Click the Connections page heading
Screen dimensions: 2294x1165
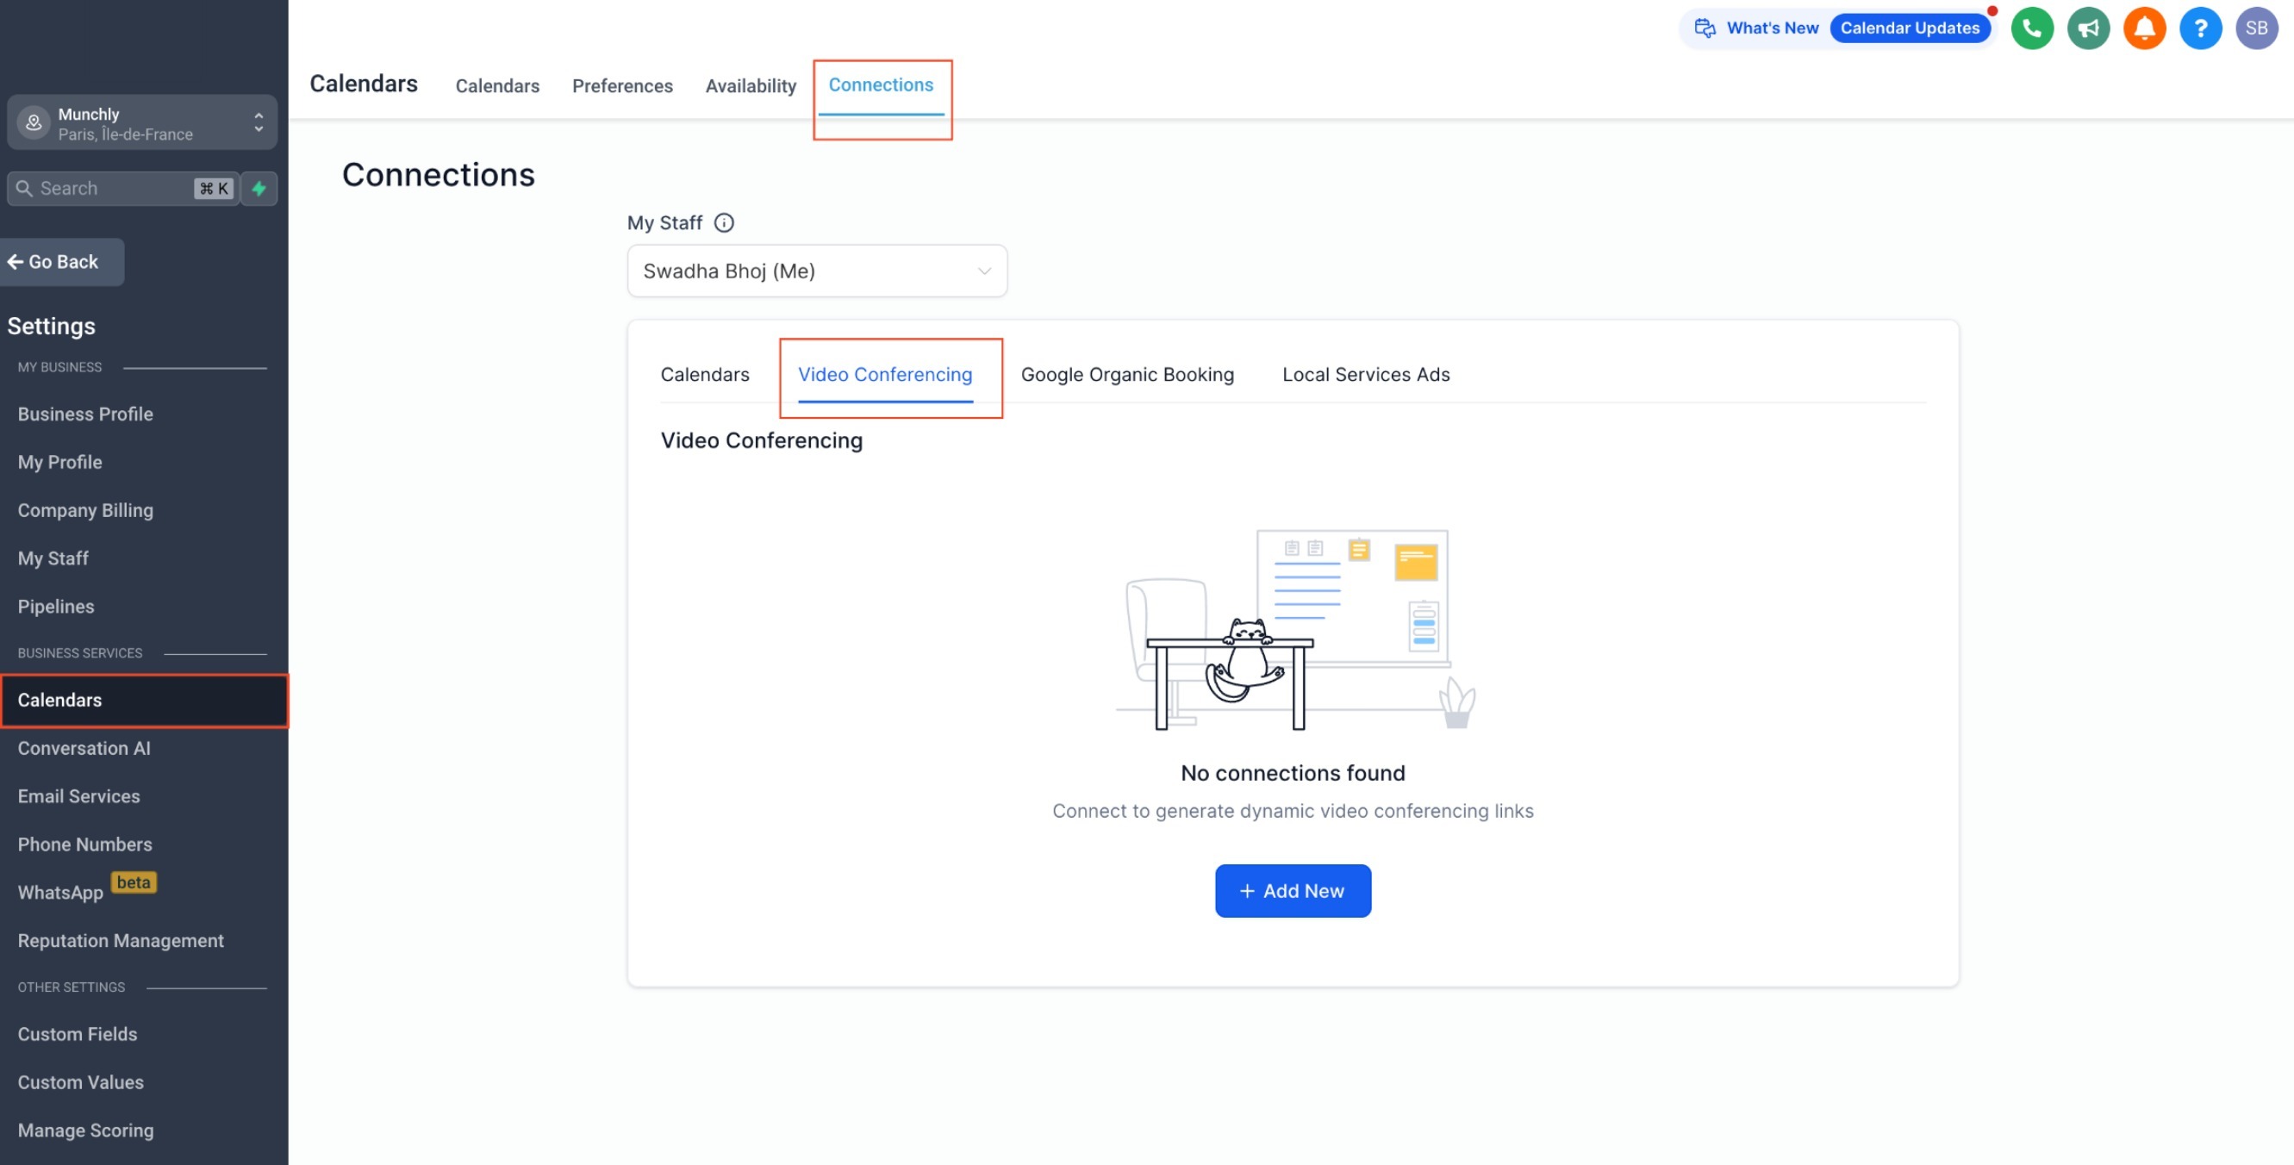[438, 175]
